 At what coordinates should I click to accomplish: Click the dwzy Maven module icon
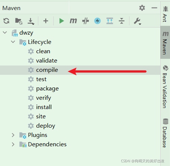pyautogui.click(x=15, y=33)
